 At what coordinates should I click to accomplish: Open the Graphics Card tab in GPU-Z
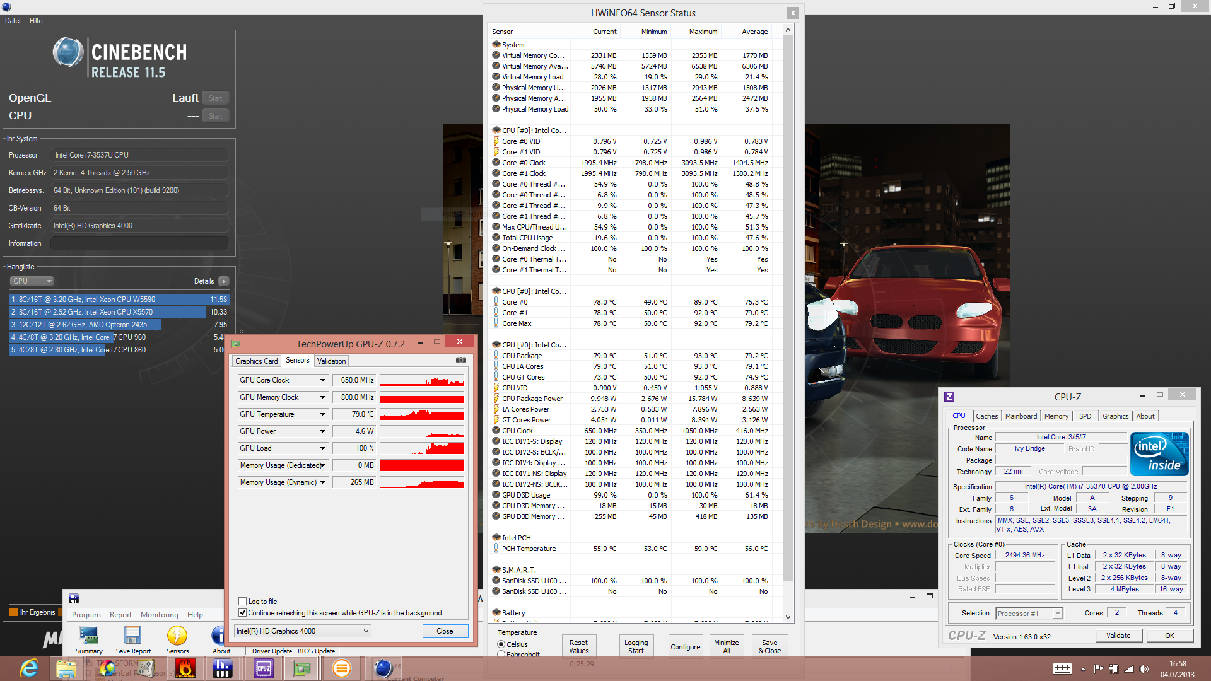point(256,361)
